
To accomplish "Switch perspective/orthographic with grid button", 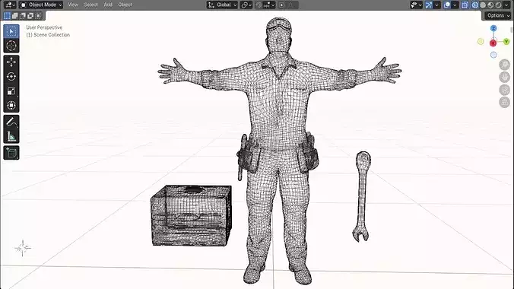I will 504,103.
